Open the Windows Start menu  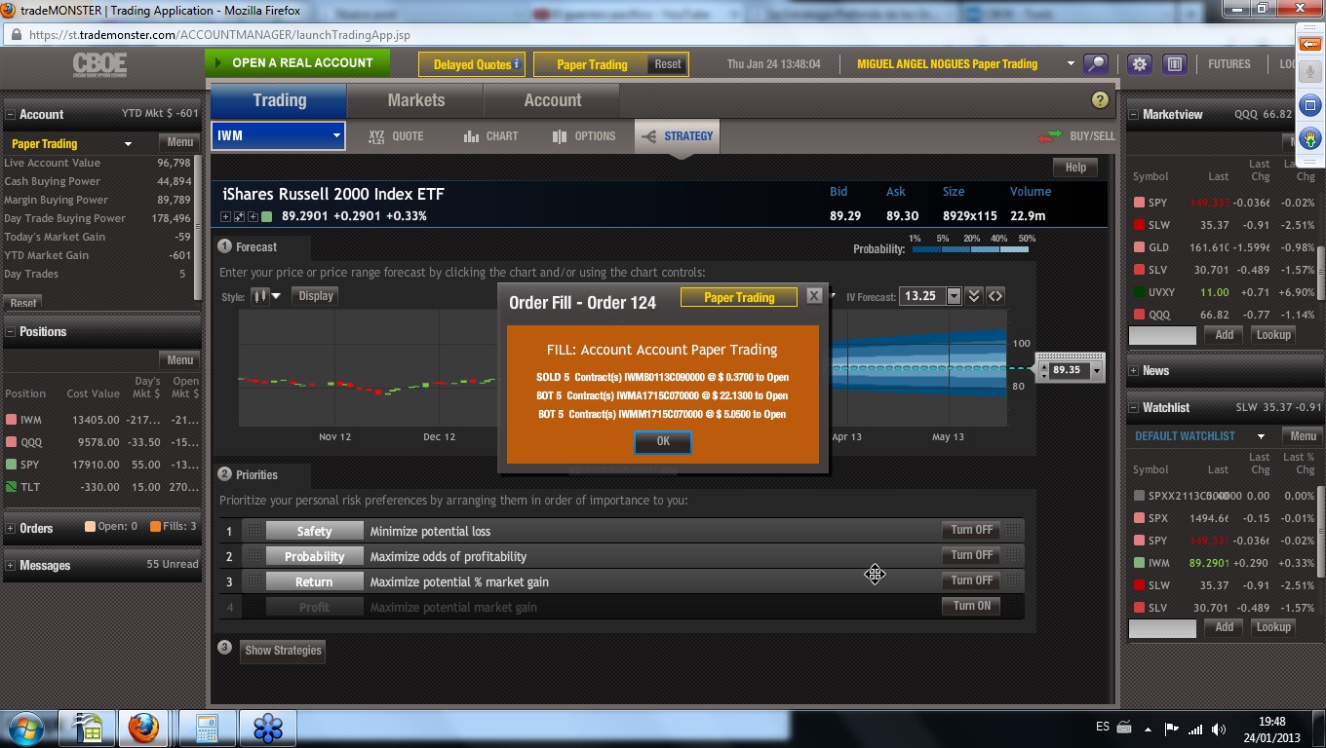point(23,728)
